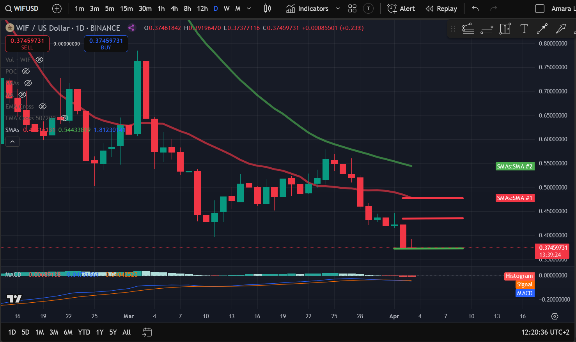Image resolution: width=576 pixels, height=342 pixels.
Task: Open the Indicators dialog
Action: [308, 9]
